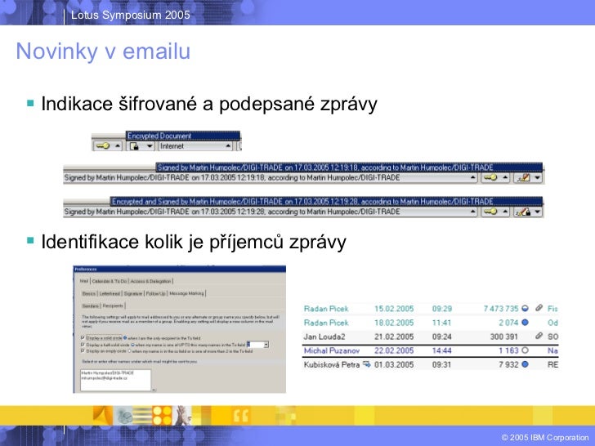Click the small button below the names box
The width and height of the screenshot is (595, 446).
[154, 390]
